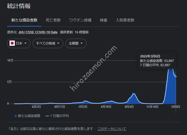Click the 5万 y-axis label
The height and width of the screenshot is (135, 187).
pyautogui.click(x=9, y=82)
